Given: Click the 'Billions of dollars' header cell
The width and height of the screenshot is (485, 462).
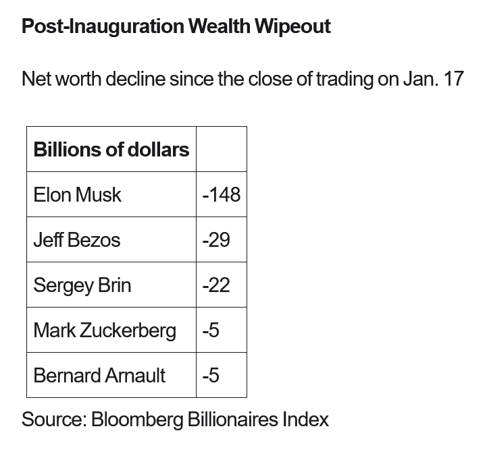Looking at the screenshot, I should click(111, 149).
